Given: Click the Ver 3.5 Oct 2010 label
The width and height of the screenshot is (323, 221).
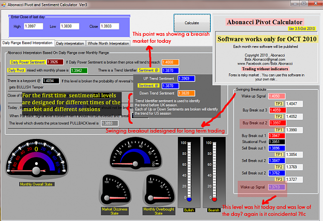Looking at the screenshot, I should (x=302, y=28).
